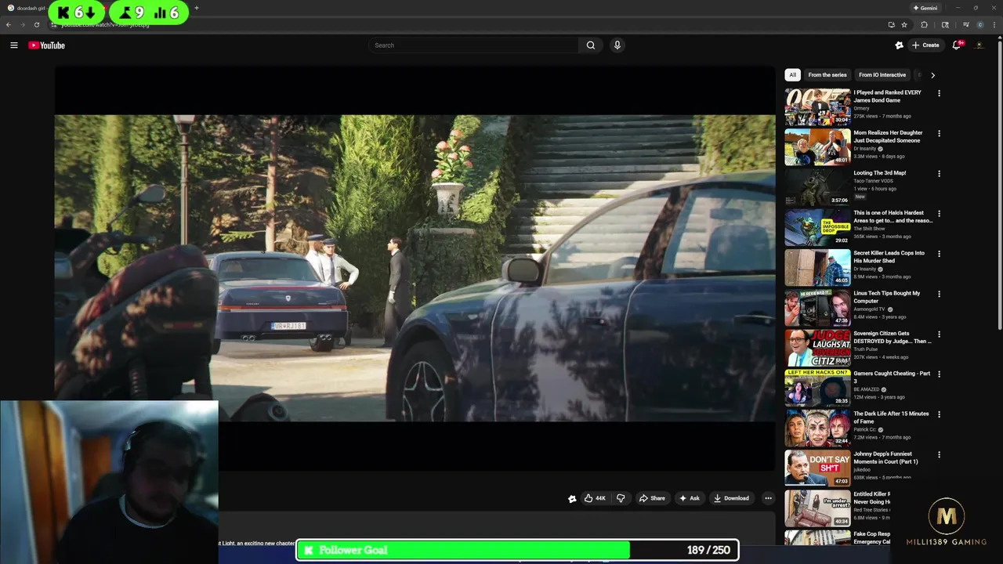The width and height of the screenshot is (1003, 564).
Task: Focus the YouTube Search field
Action: tap(473, 45)
